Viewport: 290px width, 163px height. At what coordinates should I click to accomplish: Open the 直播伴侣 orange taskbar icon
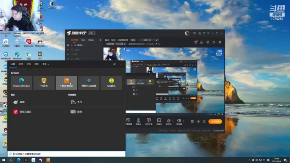[x=48, y=160]
